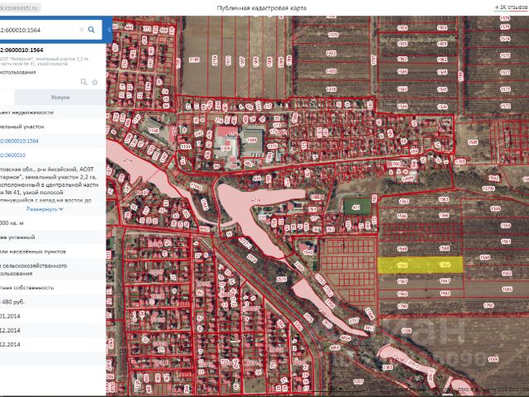Click the green sports field parcel 411
This screenshot has width=529, height=397.
(357, 207)
